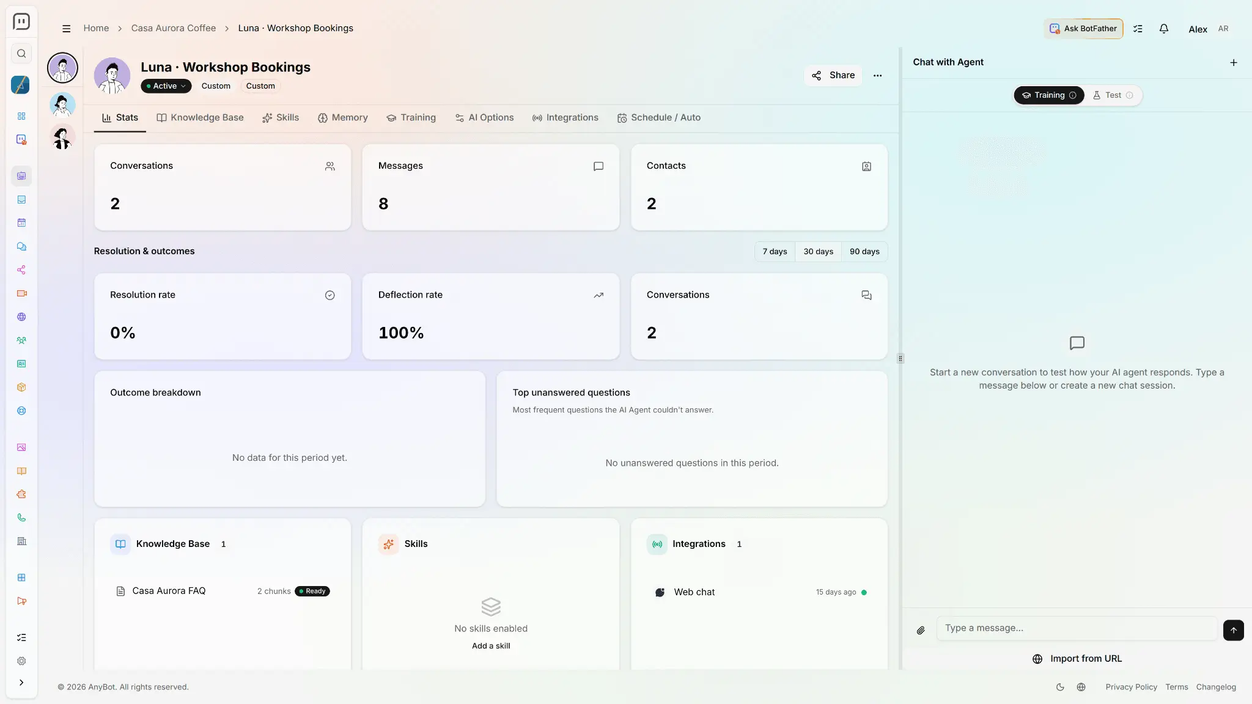
Task: Switch to the Skills tab
Action: pos(281,118)
